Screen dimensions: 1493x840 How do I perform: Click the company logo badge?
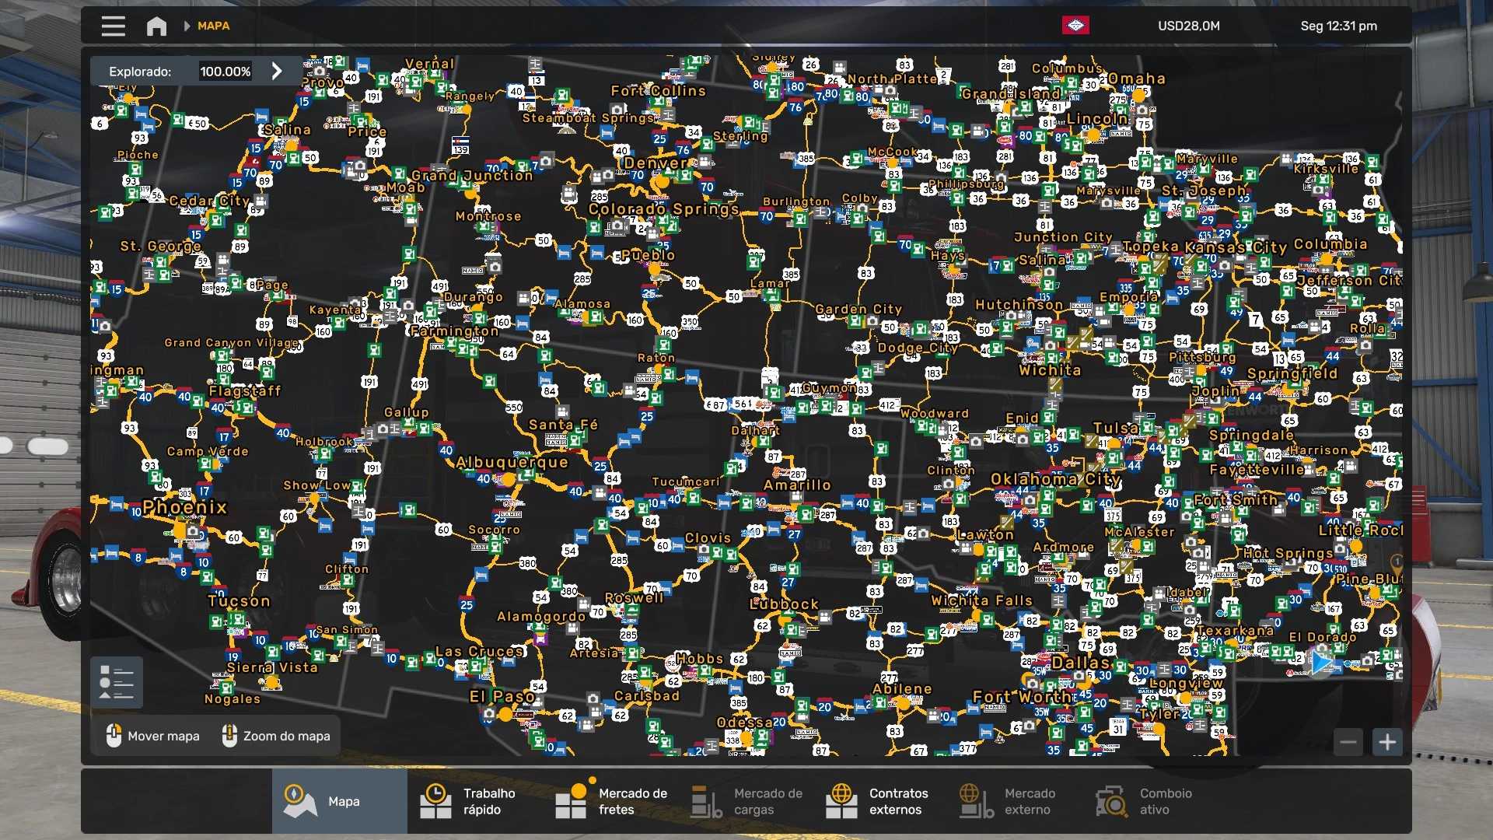[x=1075, y=26]
